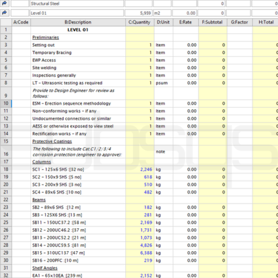Click the Protective Coatings heading cell
This screenshot has width=278, height=278.
coord(78,142)
